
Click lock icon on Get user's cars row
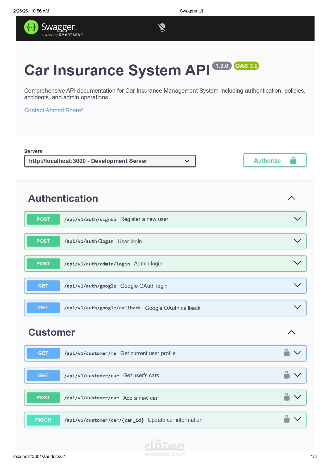click(286, 375)
